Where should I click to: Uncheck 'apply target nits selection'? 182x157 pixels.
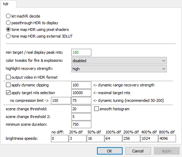coord(8,93)
